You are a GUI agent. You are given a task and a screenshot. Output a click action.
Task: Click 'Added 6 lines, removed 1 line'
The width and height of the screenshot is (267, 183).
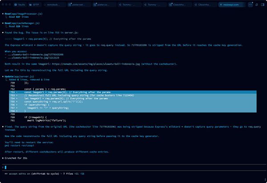point(29,79)
